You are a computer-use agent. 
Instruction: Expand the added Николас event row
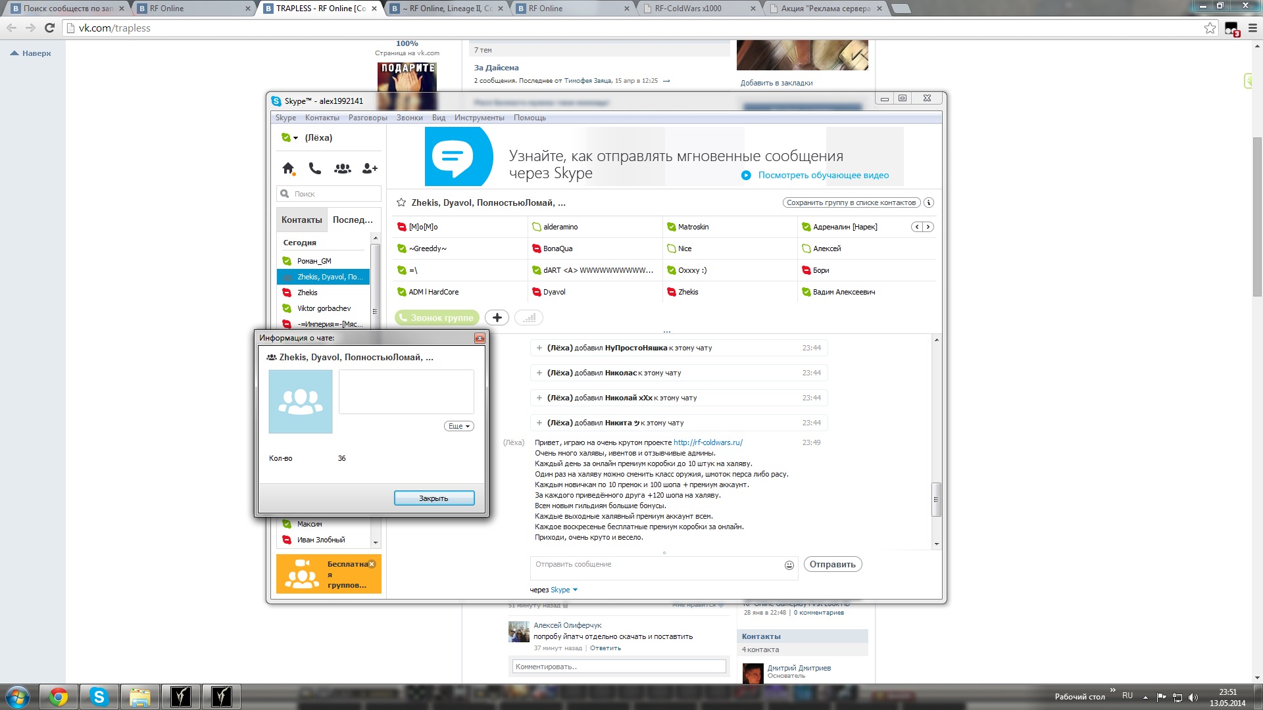click(x=539, y=373)
